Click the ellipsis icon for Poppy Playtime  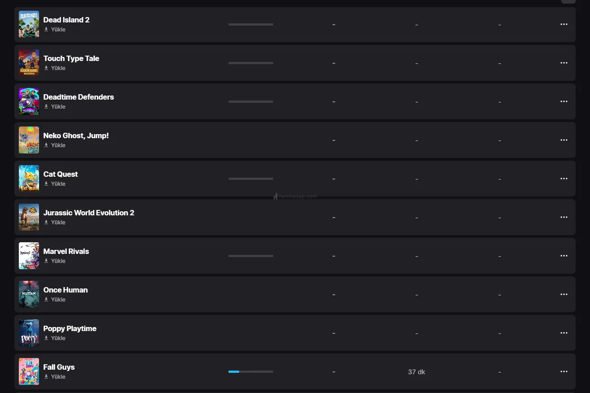564,333
